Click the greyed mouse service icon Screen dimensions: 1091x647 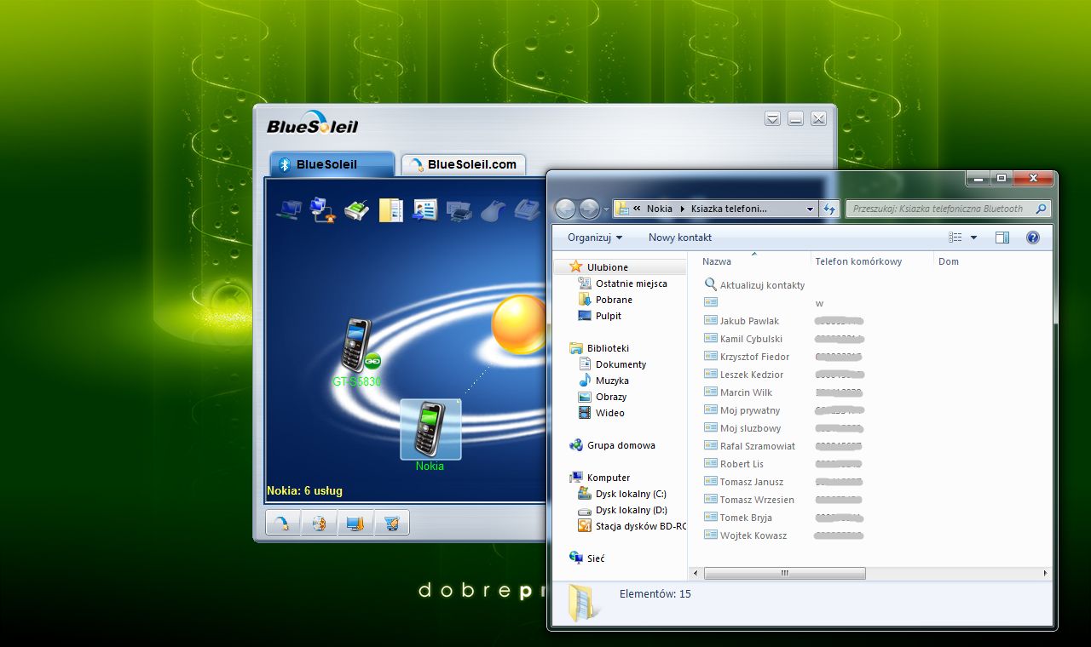point(493,209)
